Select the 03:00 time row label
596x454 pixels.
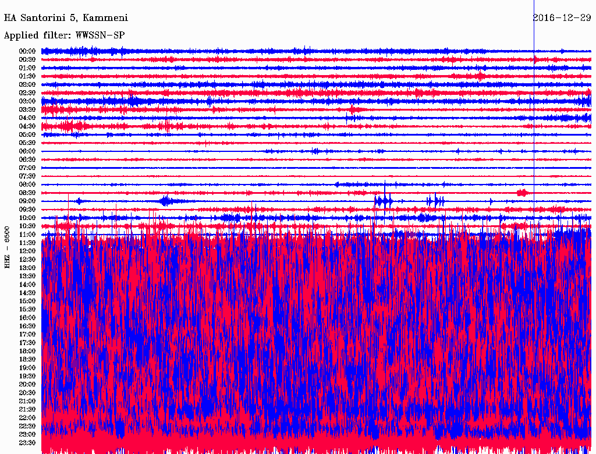(x=27, y=101)
